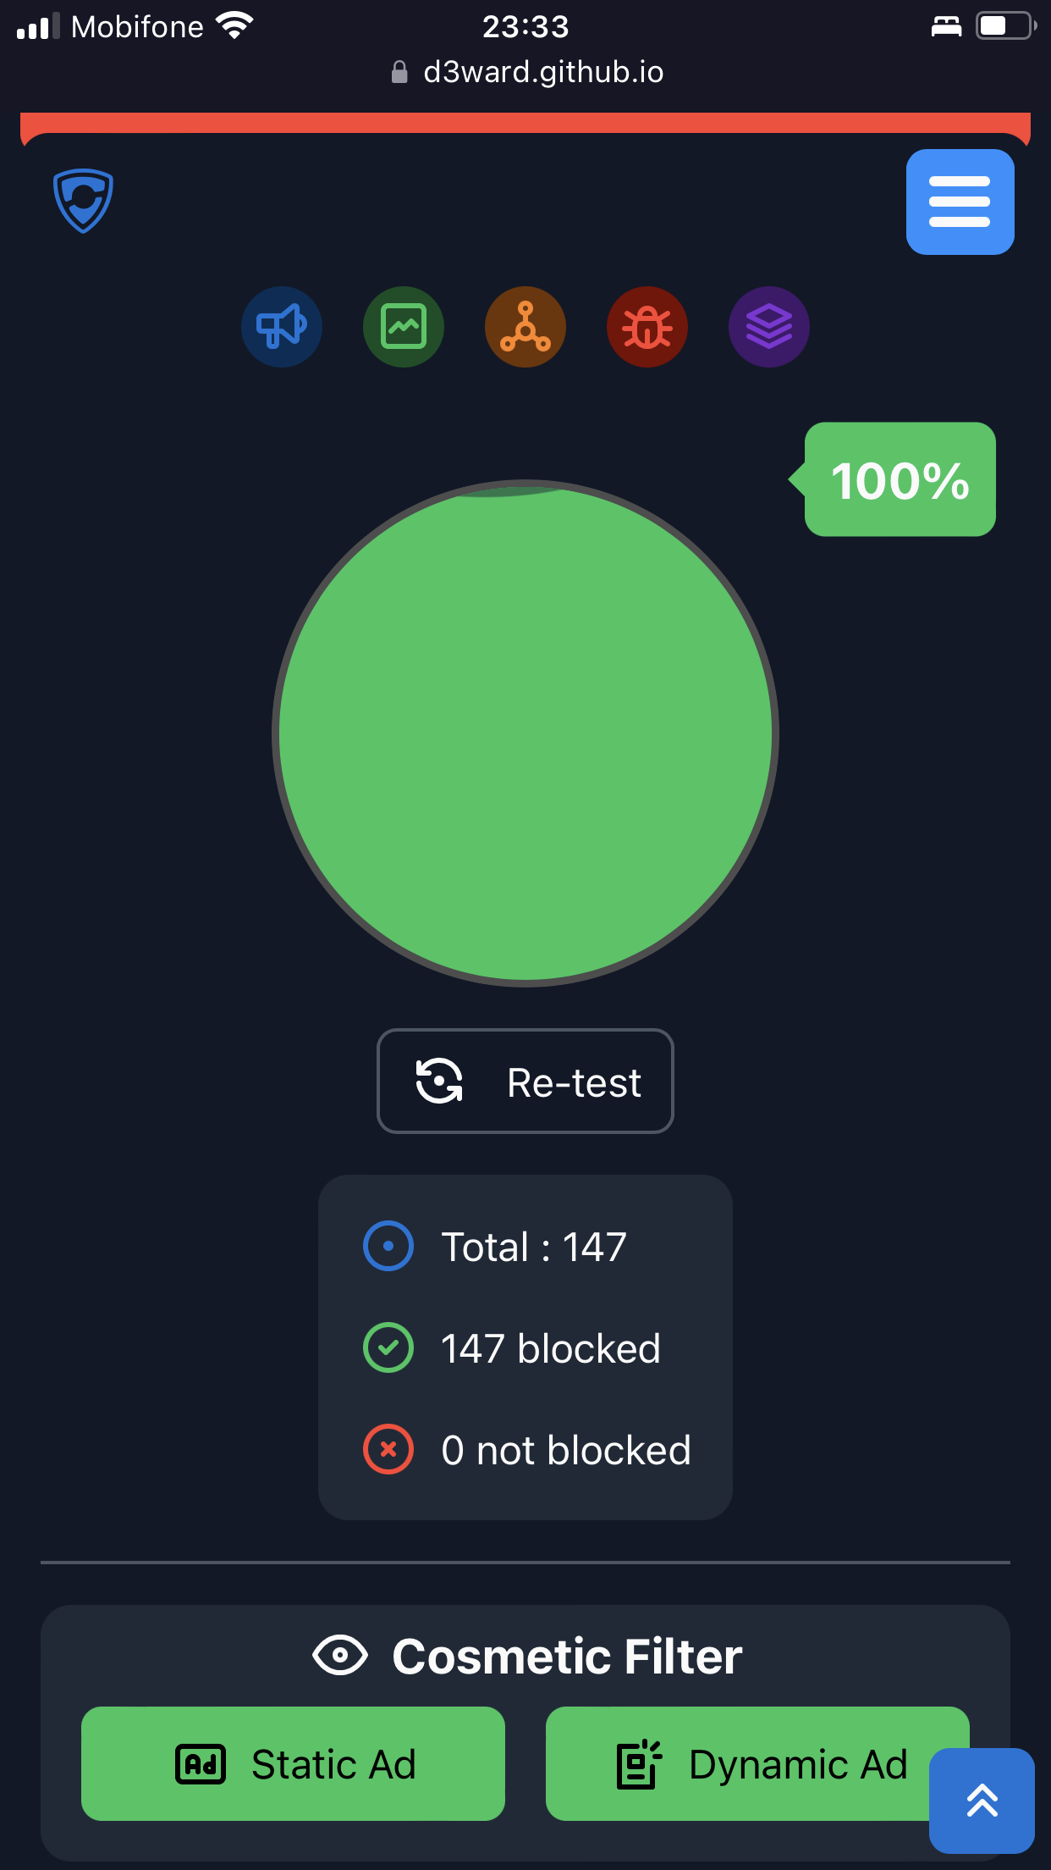The width and height of the screenshot is (1051, 1870).
Task: Select the purple layers category icon
Action: tap(768, 327)
